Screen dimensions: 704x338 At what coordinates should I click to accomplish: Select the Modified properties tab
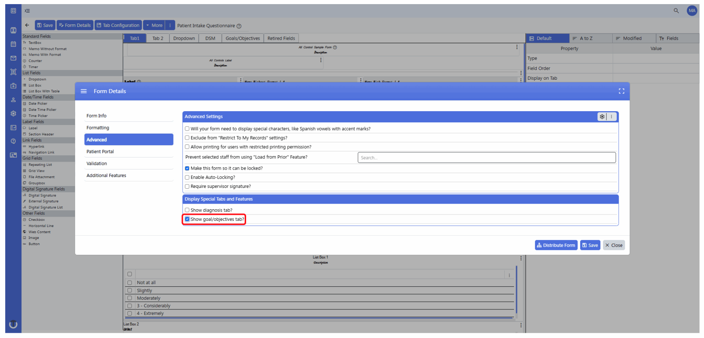634,38
